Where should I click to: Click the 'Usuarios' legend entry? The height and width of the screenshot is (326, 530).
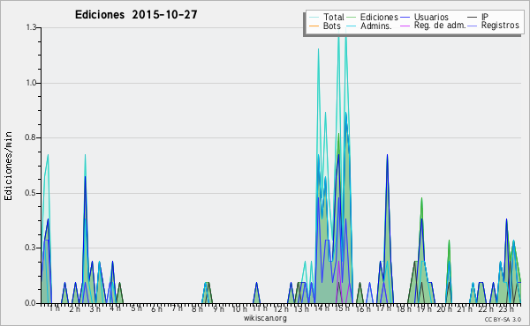point(431,17)
